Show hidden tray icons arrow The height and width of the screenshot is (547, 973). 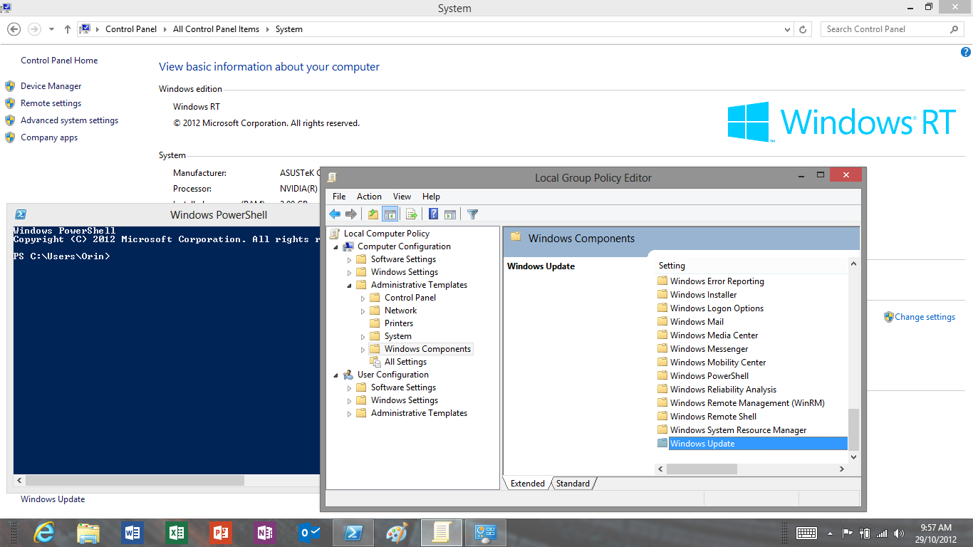click(830, 533)
